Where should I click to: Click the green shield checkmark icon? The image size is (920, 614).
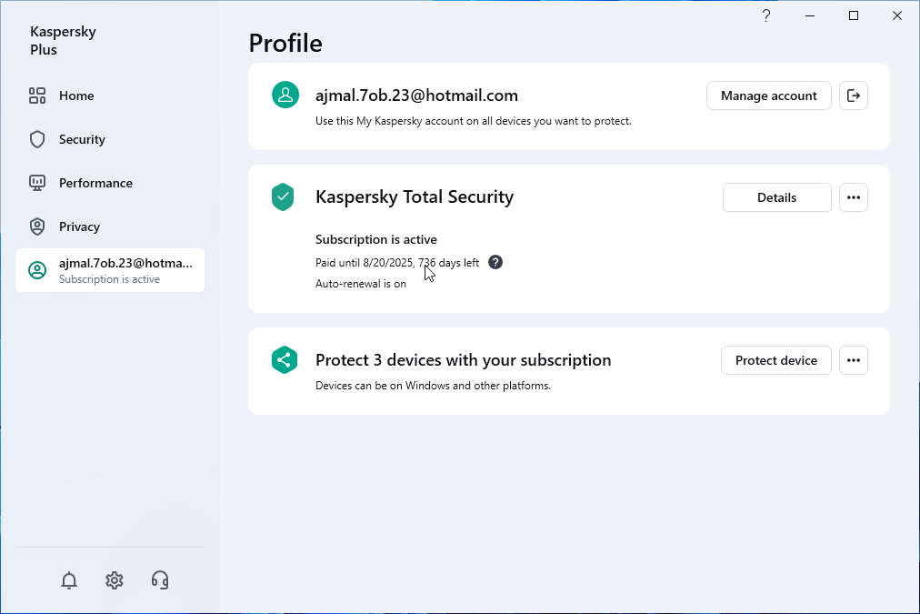click(x=283, y=197)
